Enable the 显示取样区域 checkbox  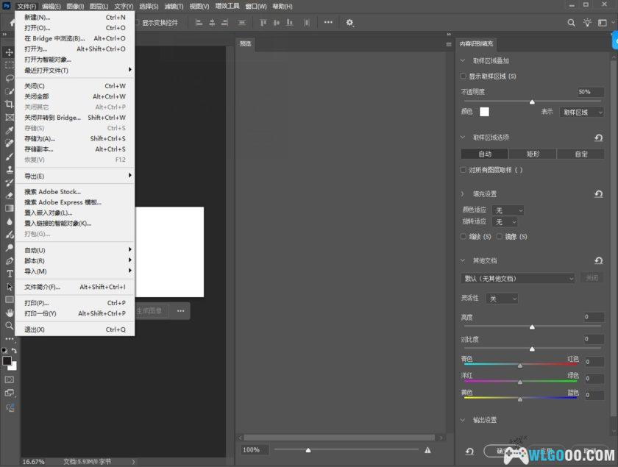pyautogui.click(x=462, y=75)
